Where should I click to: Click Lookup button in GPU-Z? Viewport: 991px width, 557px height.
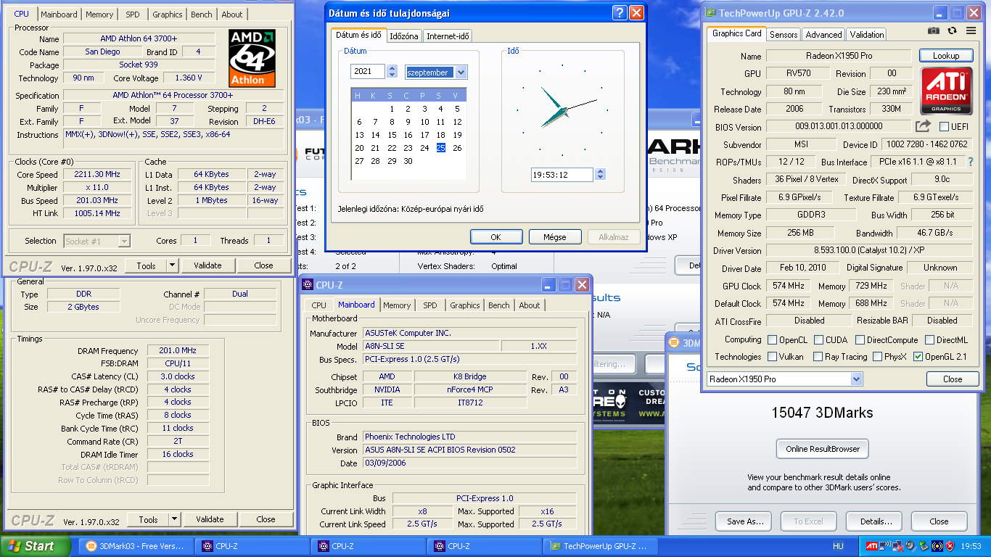(x=946, y=55)
